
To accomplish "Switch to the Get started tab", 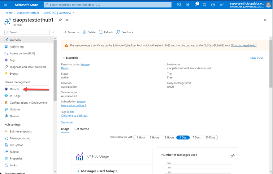I will click(x=82, y=129).
